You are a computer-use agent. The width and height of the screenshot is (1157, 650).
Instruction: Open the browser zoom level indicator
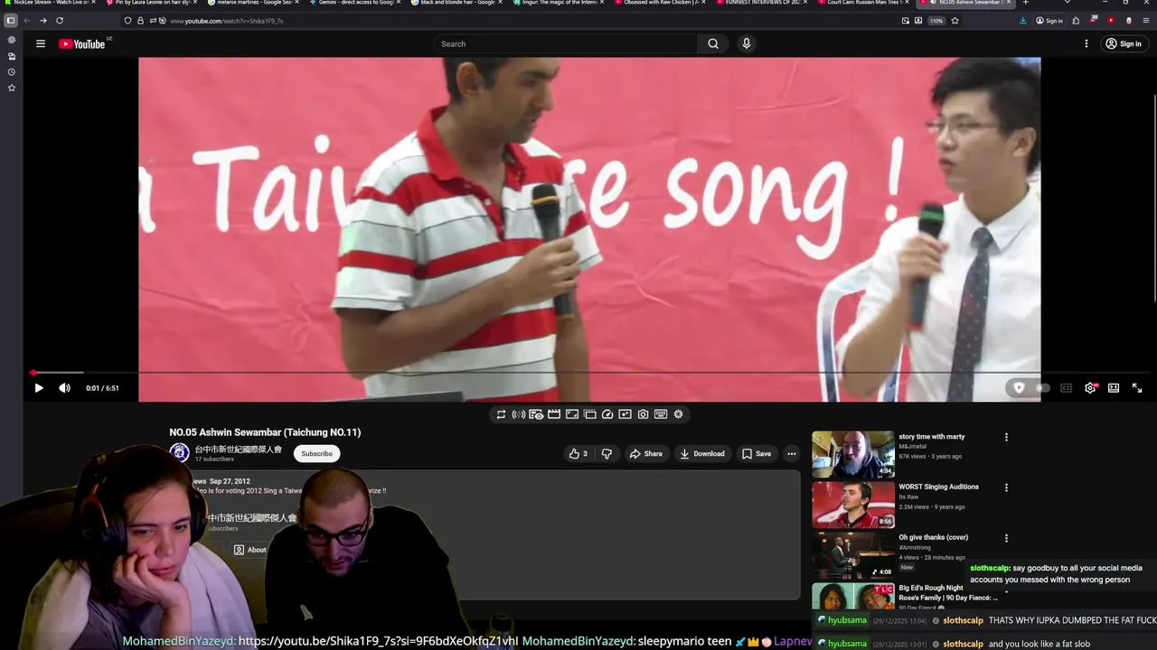click(936, 20)
